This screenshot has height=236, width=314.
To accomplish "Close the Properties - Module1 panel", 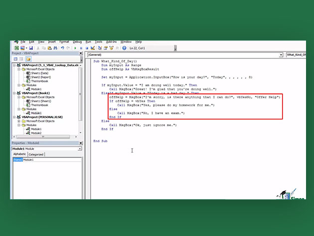I will coord(81,143).
